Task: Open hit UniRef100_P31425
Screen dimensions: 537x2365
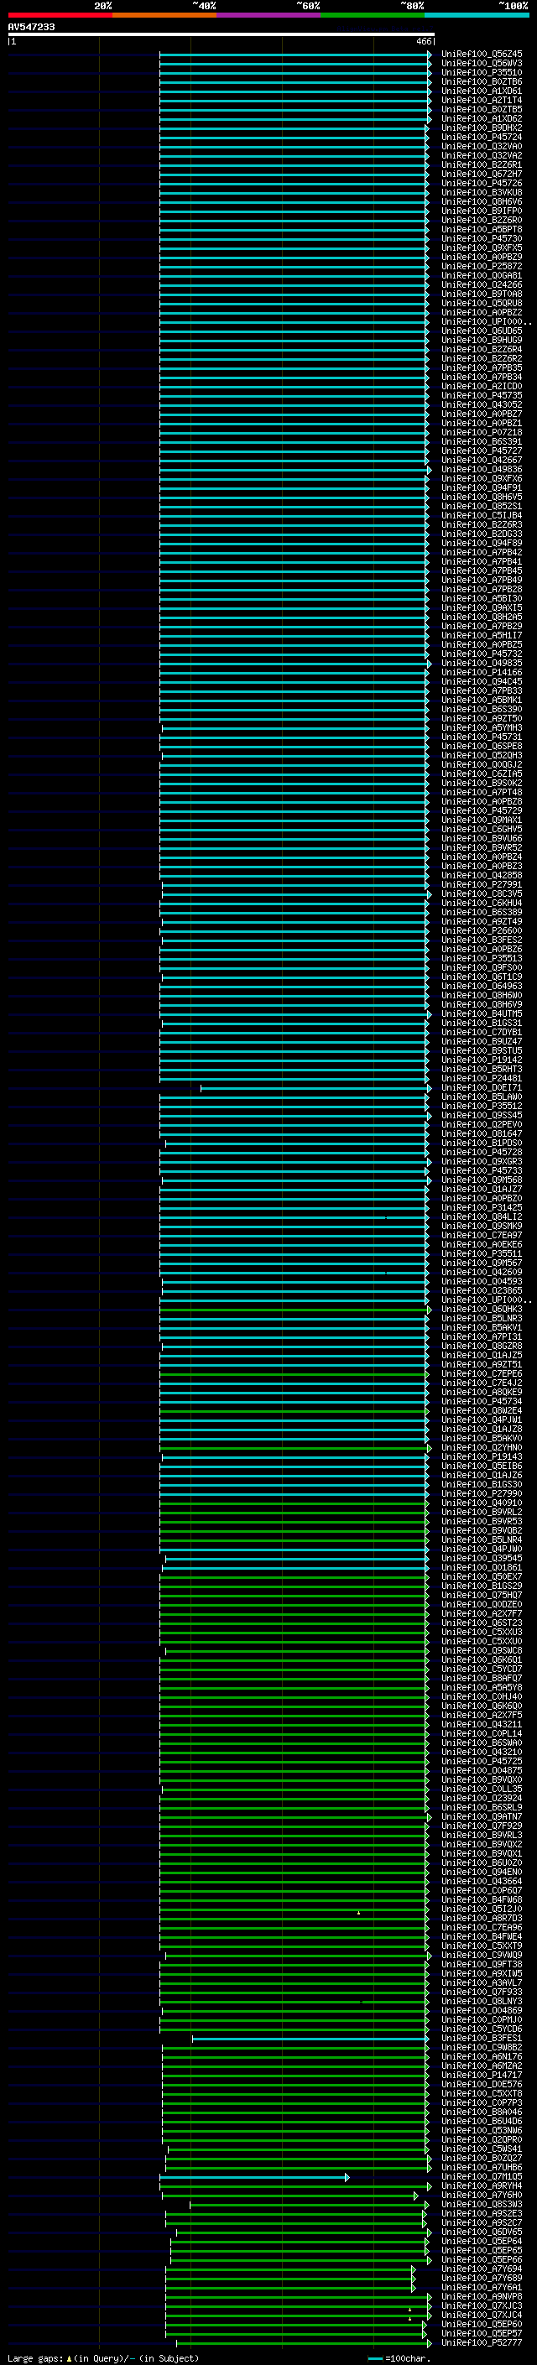Action: [x=481, y=1208]
